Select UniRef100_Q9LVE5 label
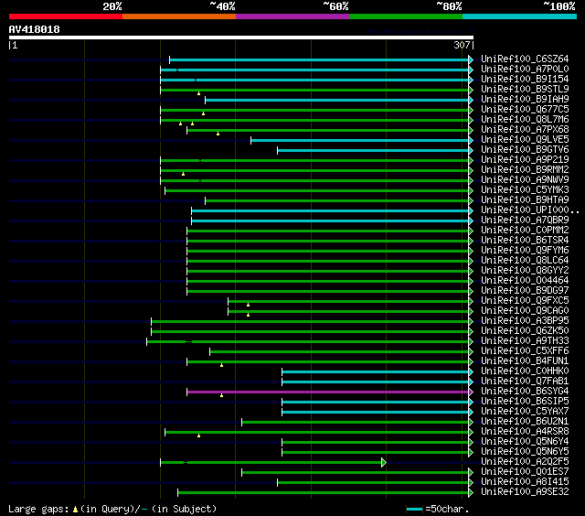 coord(525,140)
